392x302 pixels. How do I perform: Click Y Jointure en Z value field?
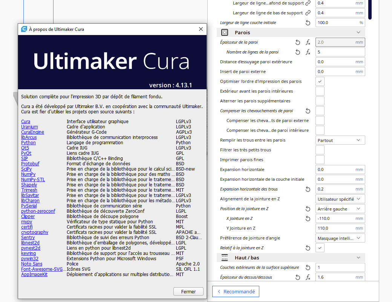[340, 228]
